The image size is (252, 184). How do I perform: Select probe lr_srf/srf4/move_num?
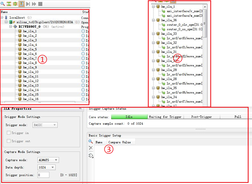(184, 74)
